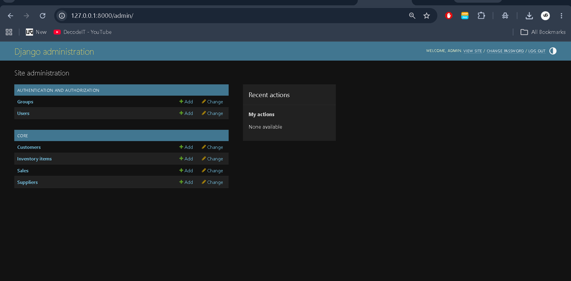Click Change for Inventory items

click(212, 159)
